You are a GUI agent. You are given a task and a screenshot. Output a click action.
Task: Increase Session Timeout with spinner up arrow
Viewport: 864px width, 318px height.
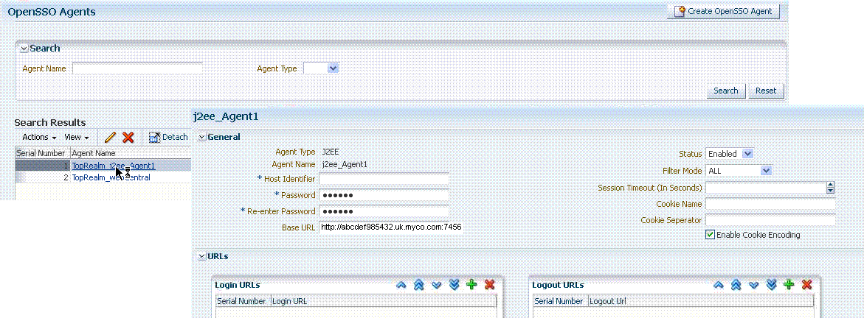tap(830, 185)
